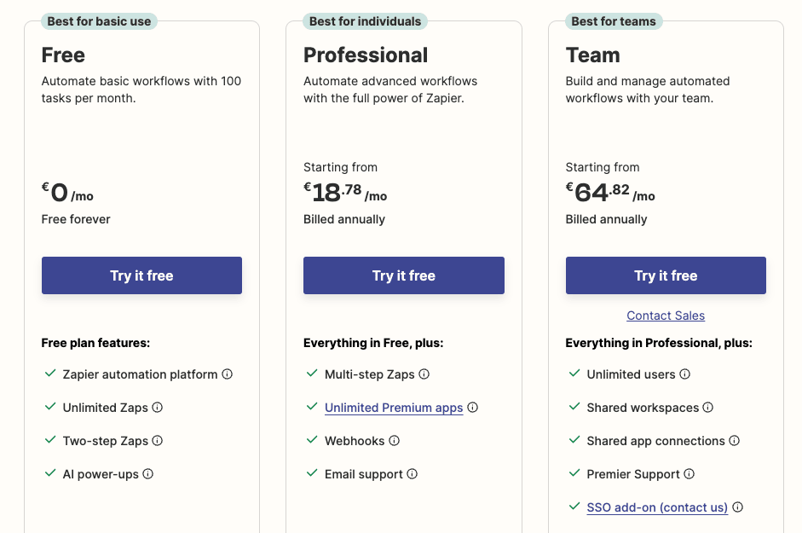Open the Contact Sales link
Image resolution: width=802 pixels, height=533 pixels.
click(666, 316)
